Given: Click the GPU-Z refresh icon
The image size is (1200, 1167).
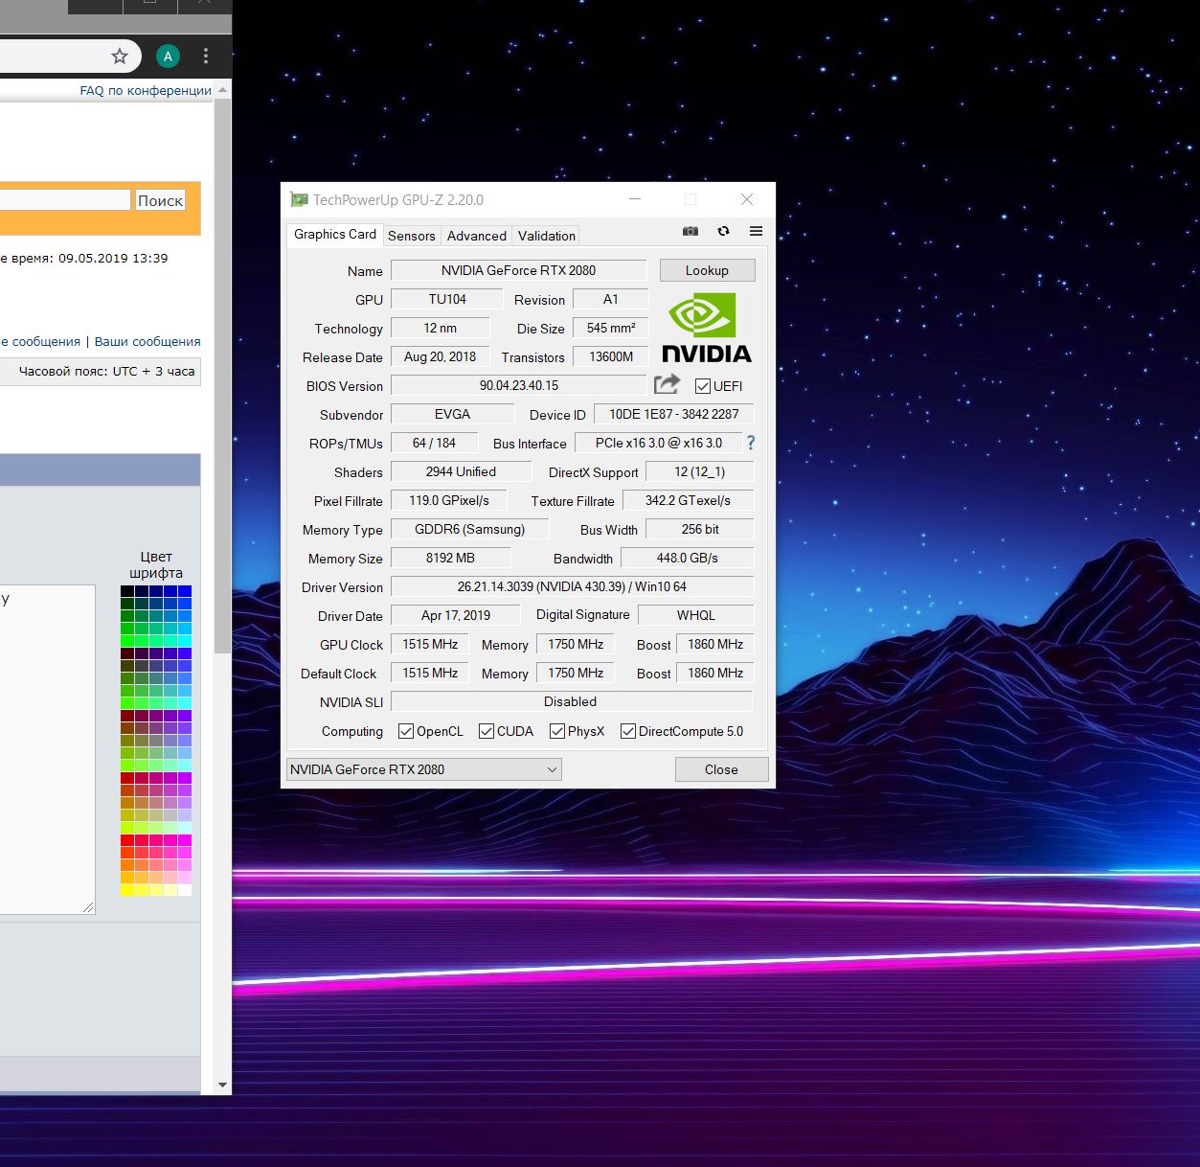Looking at the screenshot, I should click(x=723, y=231).
